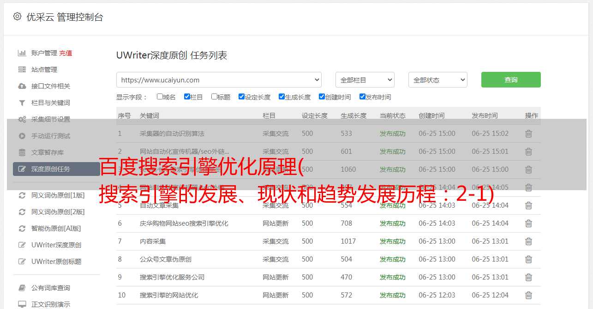
Task: Click the 关键词 column header
Action: tap(150, 116)
